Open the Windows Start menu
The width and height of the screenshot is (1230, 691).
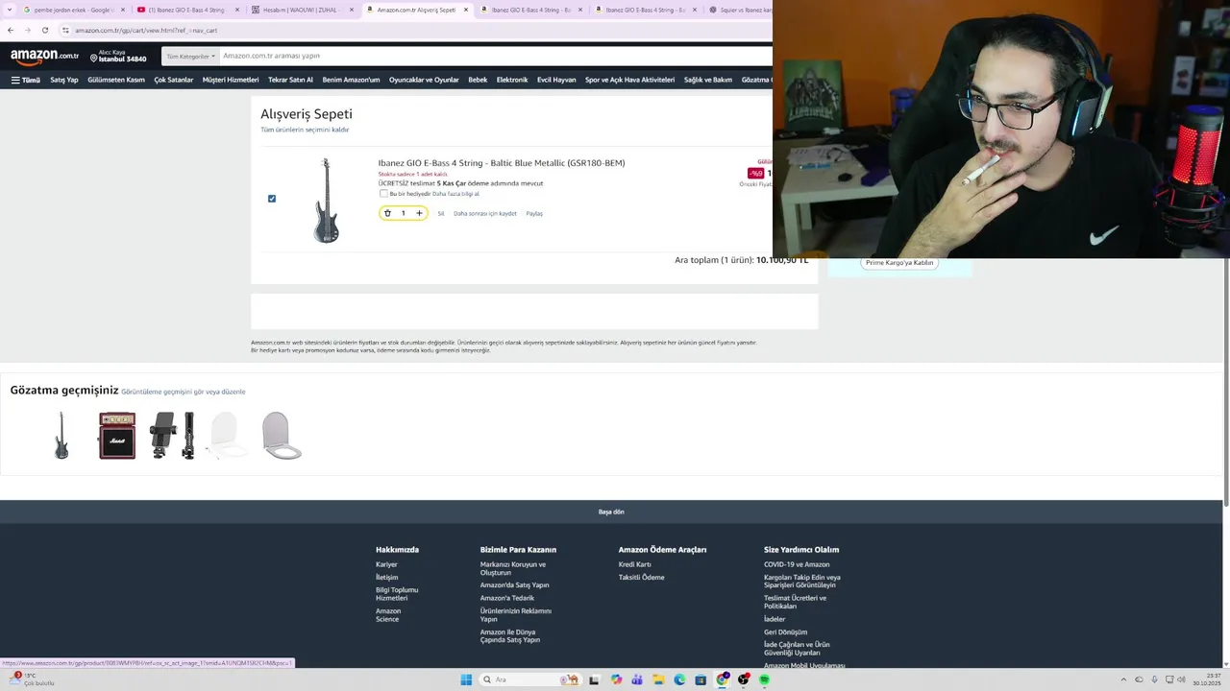(466, 679)
